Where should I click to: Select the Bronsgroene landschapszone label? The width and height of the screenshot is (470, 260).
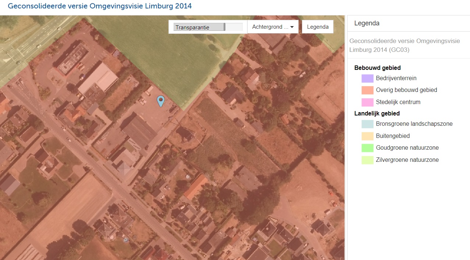(414, 124)
